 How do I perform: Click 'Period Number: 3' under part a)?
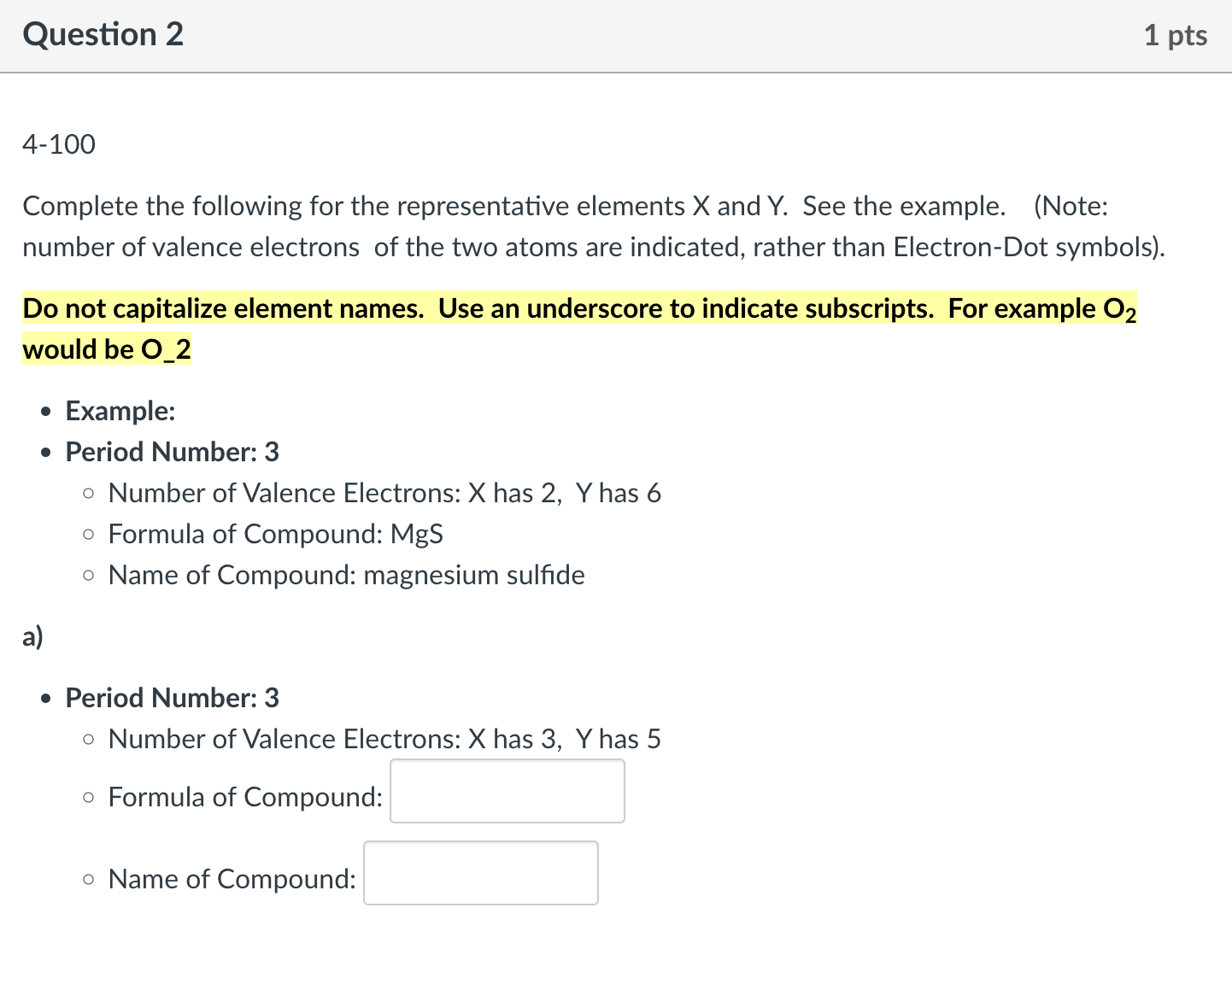173,698
